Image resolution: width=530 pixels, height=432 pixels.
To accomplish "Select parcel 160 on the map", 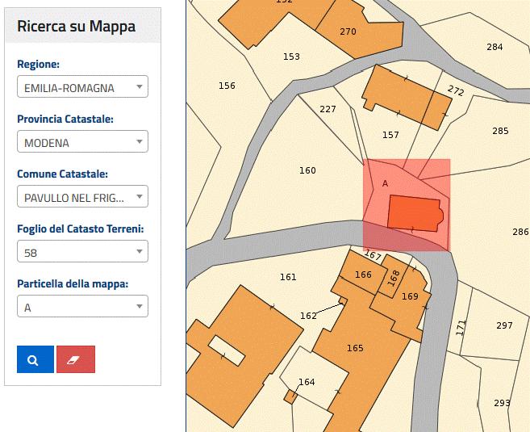I will (307, 170).
